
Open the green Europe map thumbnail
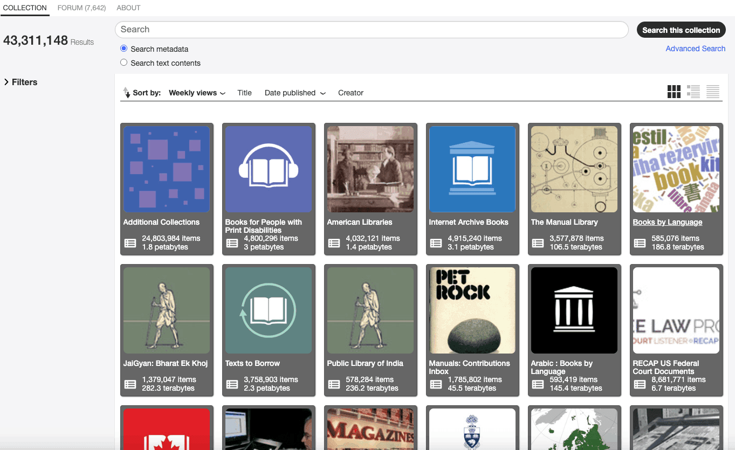[574, 429]
